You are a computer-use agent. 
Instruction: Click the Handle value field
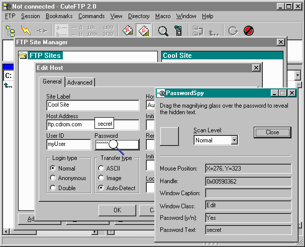pos(248,182)
